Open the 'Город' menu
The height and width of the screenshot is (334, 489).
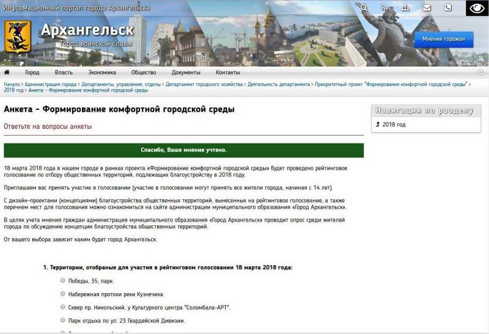[x=32, y=72]
